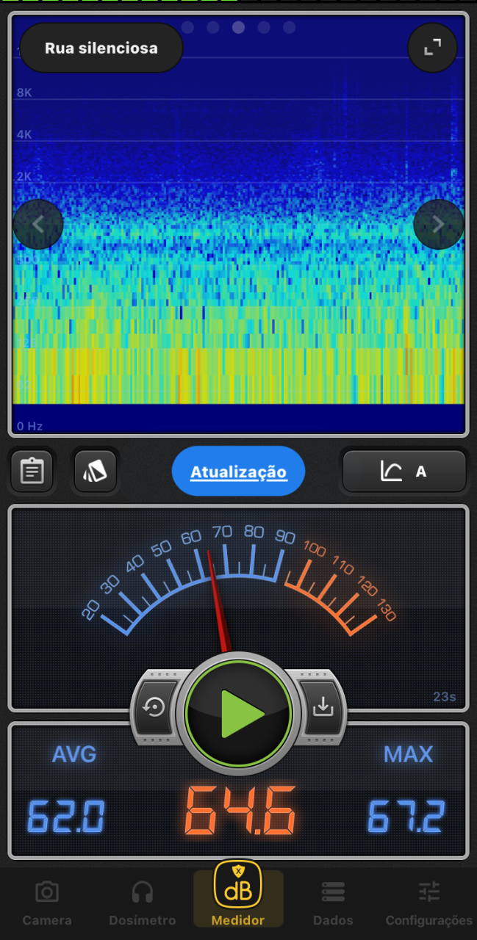This screenshot has width=477, height=940.
Task: Open the Camera tab
Action: (47, 903)
